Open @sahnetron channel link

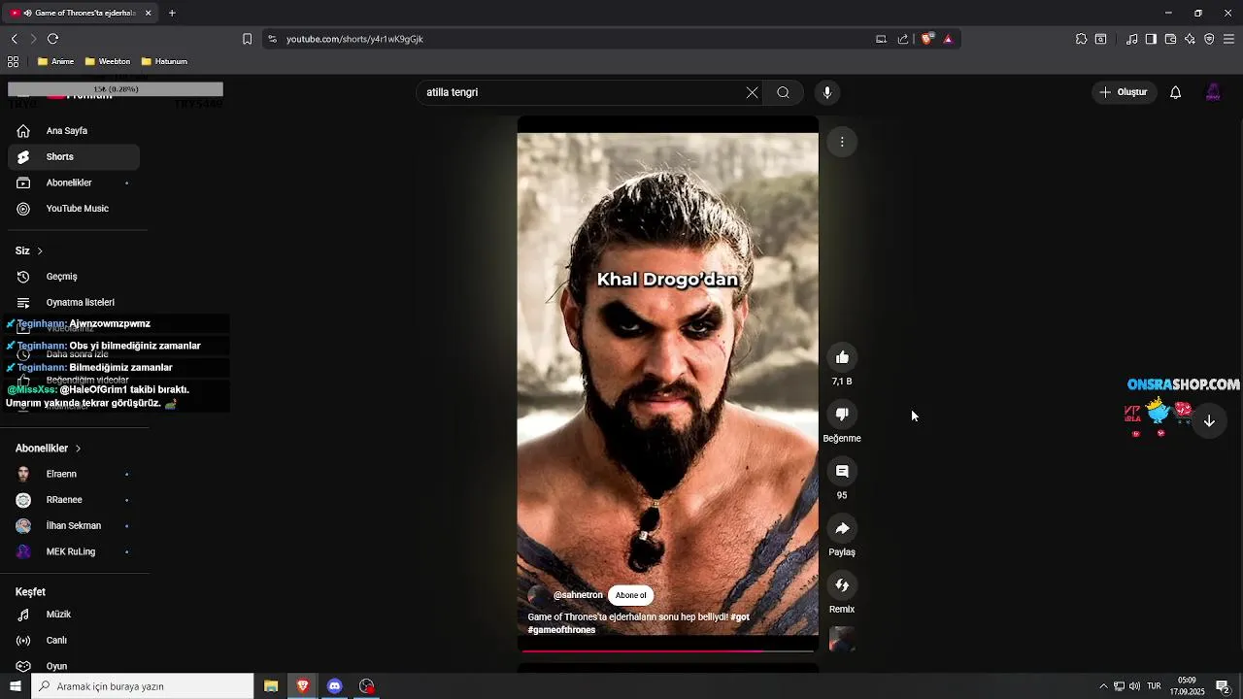coord(578,595)
